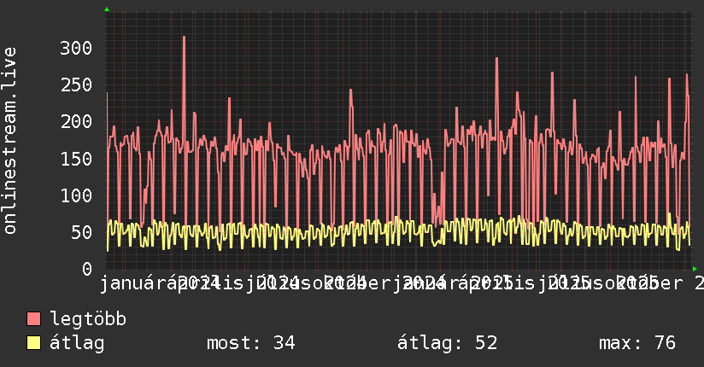Click the green arrow atop the y-axis
The height and width of the screenshot is (367, 704).
click(x=107, y=9)
